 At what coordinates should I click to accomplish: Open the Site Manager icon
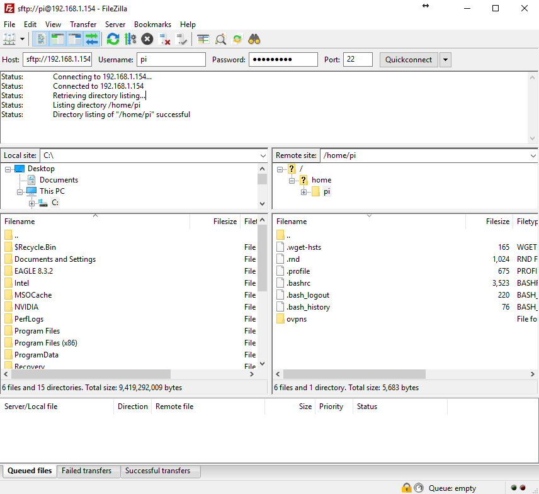tap(9, 39)
